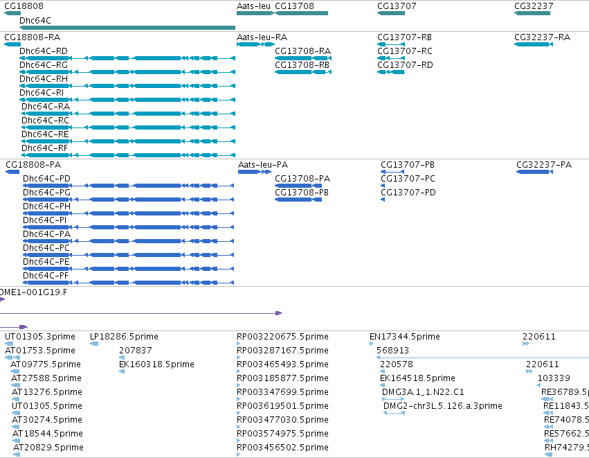This screenshot has height=458, width=589.
Task: Click feature 103339
Action: (539, 385)
